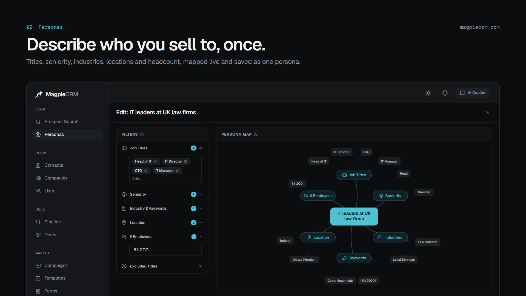
Task: Toggle light theme with sun icon
Action: (x=428, y=93)
